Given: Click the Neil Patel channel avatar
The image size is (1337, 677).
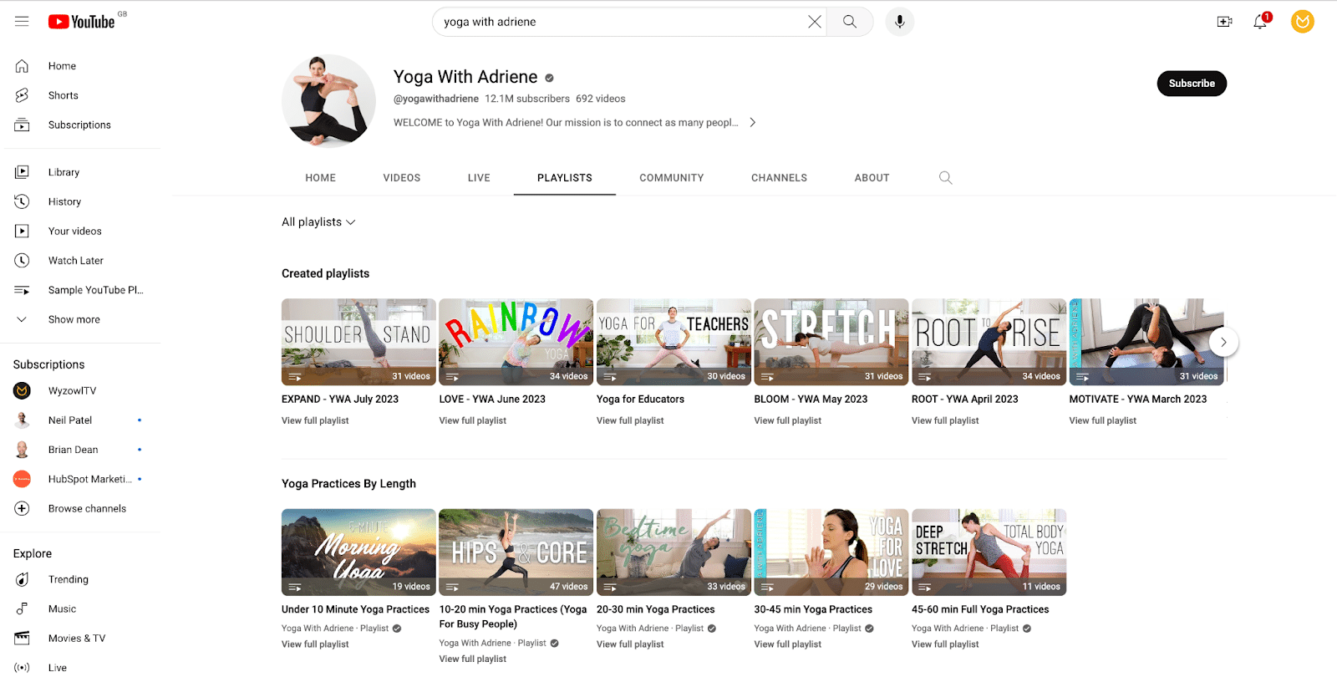Looking at the screenshot, I should pyautogui.click(x=22, y=420).
